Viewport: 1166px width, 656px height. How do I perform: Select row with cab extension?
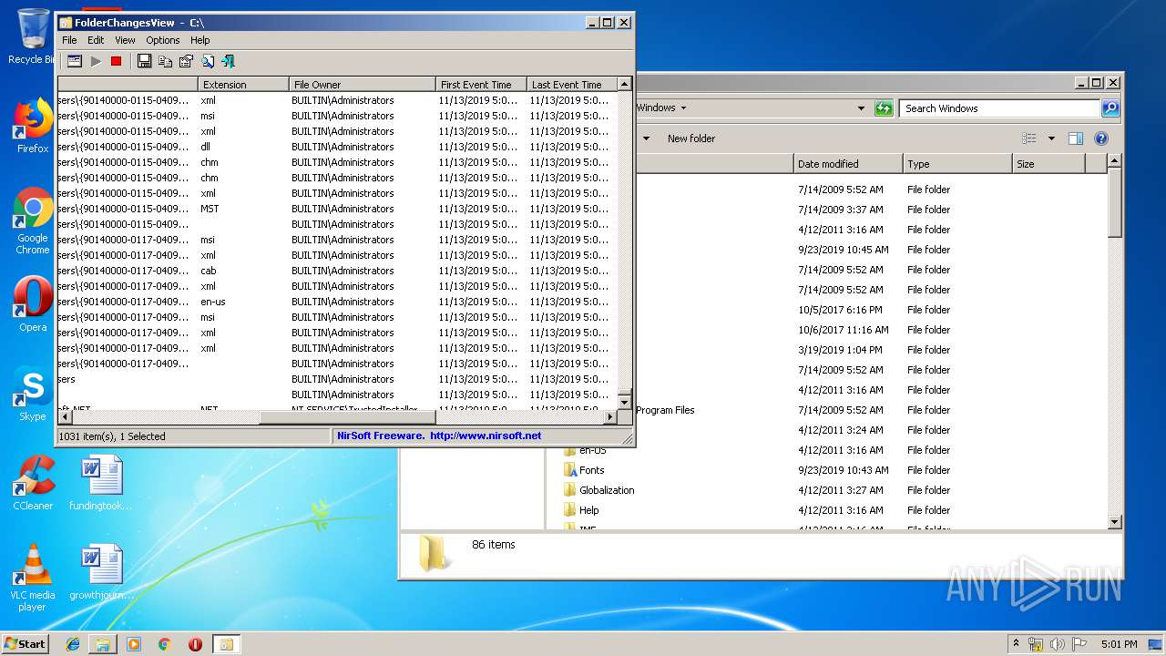coord(337,271)
